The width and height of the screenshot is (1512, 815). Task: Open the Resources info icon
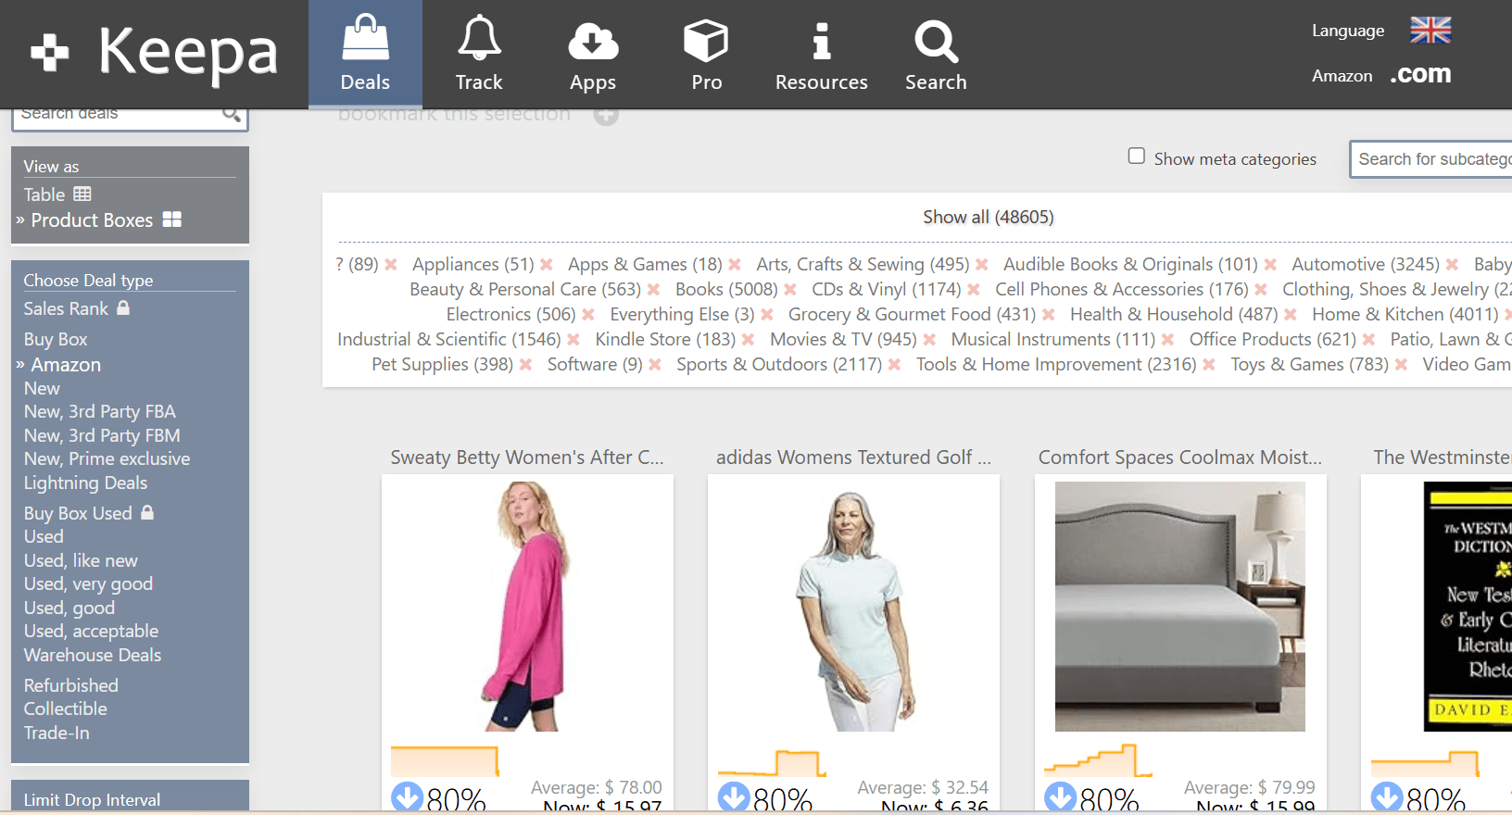(821, 54)
